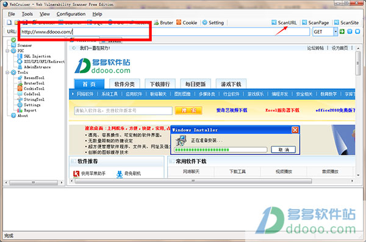Click the CodeTool icon in tree
366x242 pixels.
pos(20,94)
